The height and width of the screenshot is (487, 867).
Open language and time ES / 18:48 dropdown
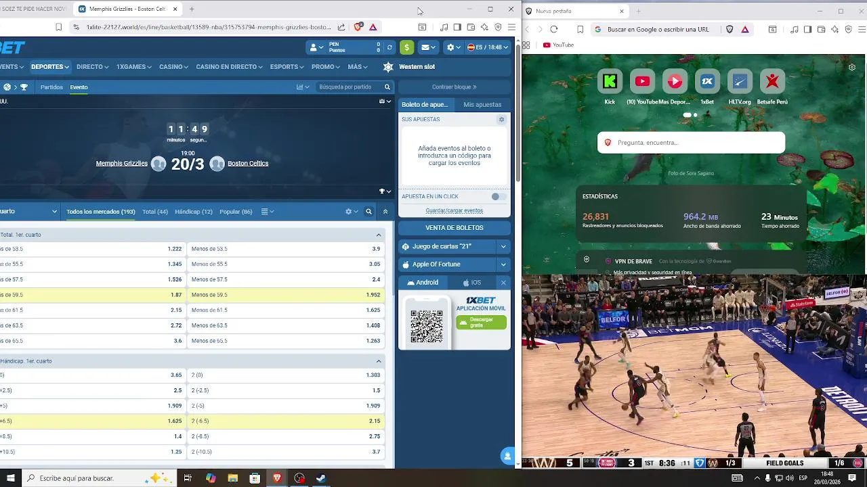click(488, 47)
